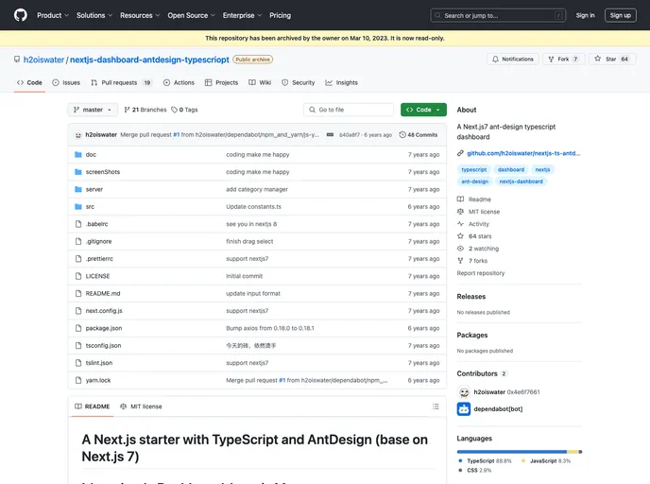Open the src folder

(90, 207)
